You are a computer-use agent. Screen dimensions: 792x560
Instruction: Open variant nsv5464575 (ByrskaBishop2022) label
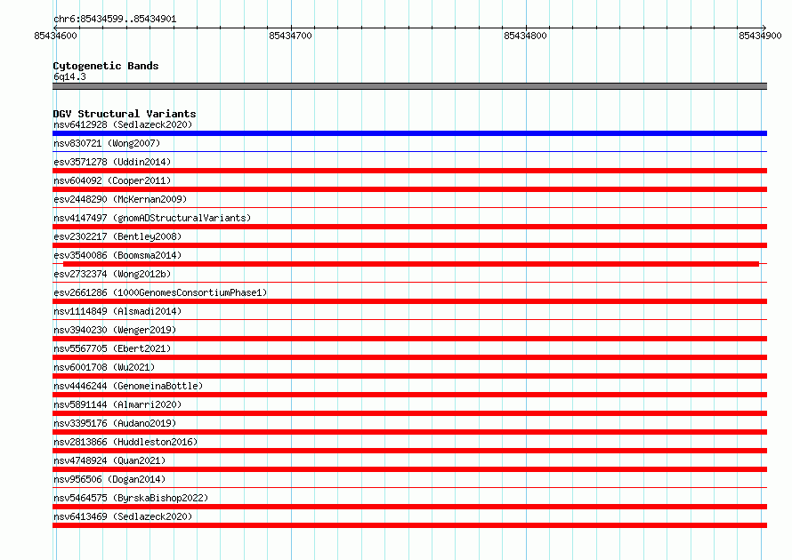(x=131, y=498)
